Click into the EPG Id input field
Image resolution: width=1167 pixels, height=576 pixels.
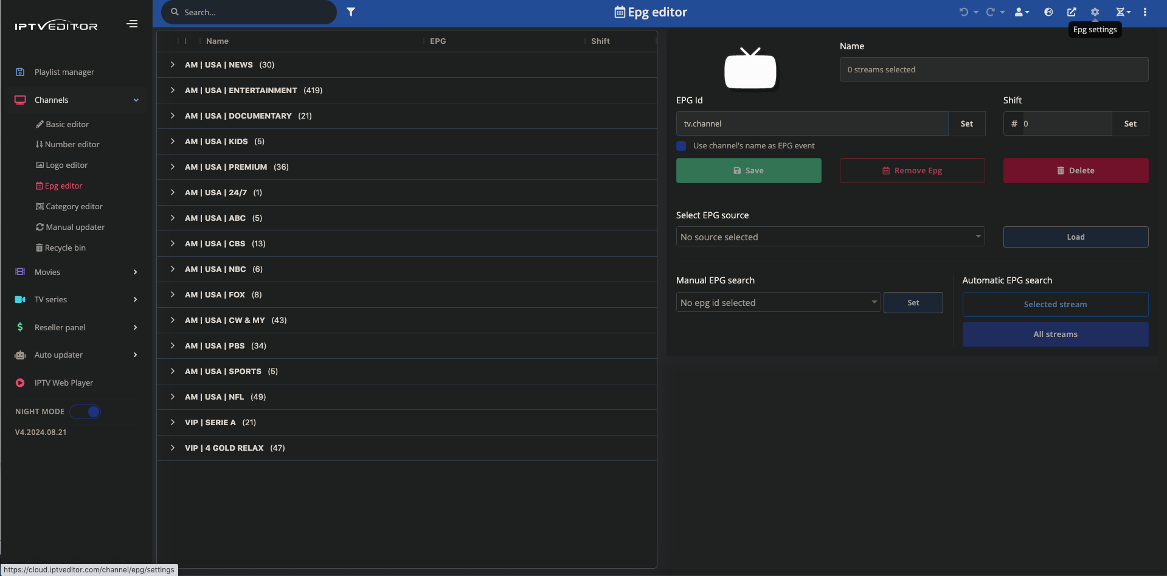tap(812, 123)
